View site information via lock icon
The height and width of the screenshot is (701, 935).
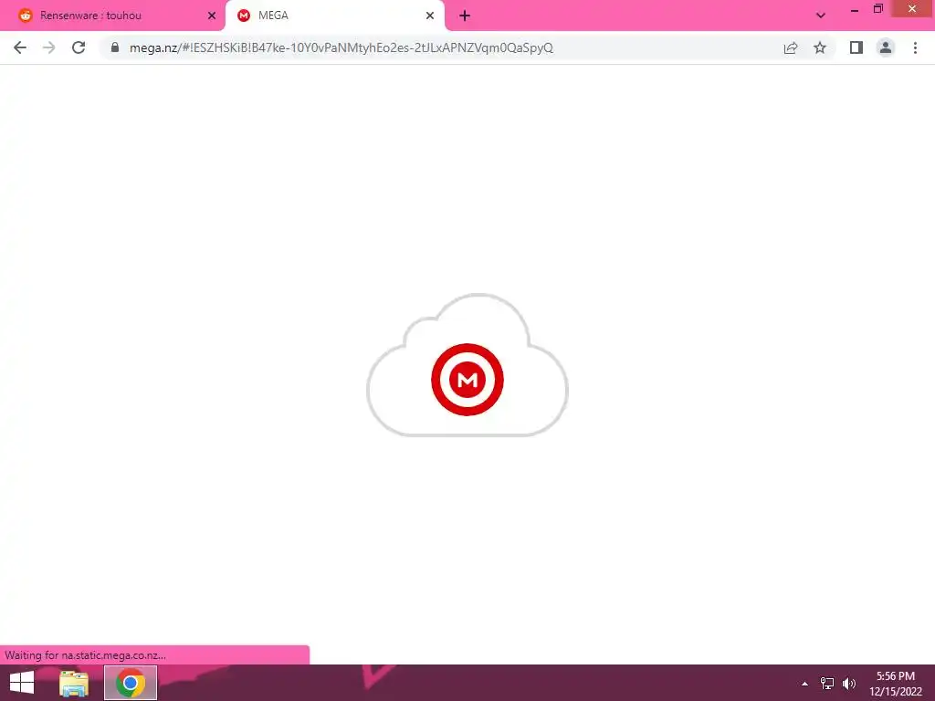click(x=115, y=47)
